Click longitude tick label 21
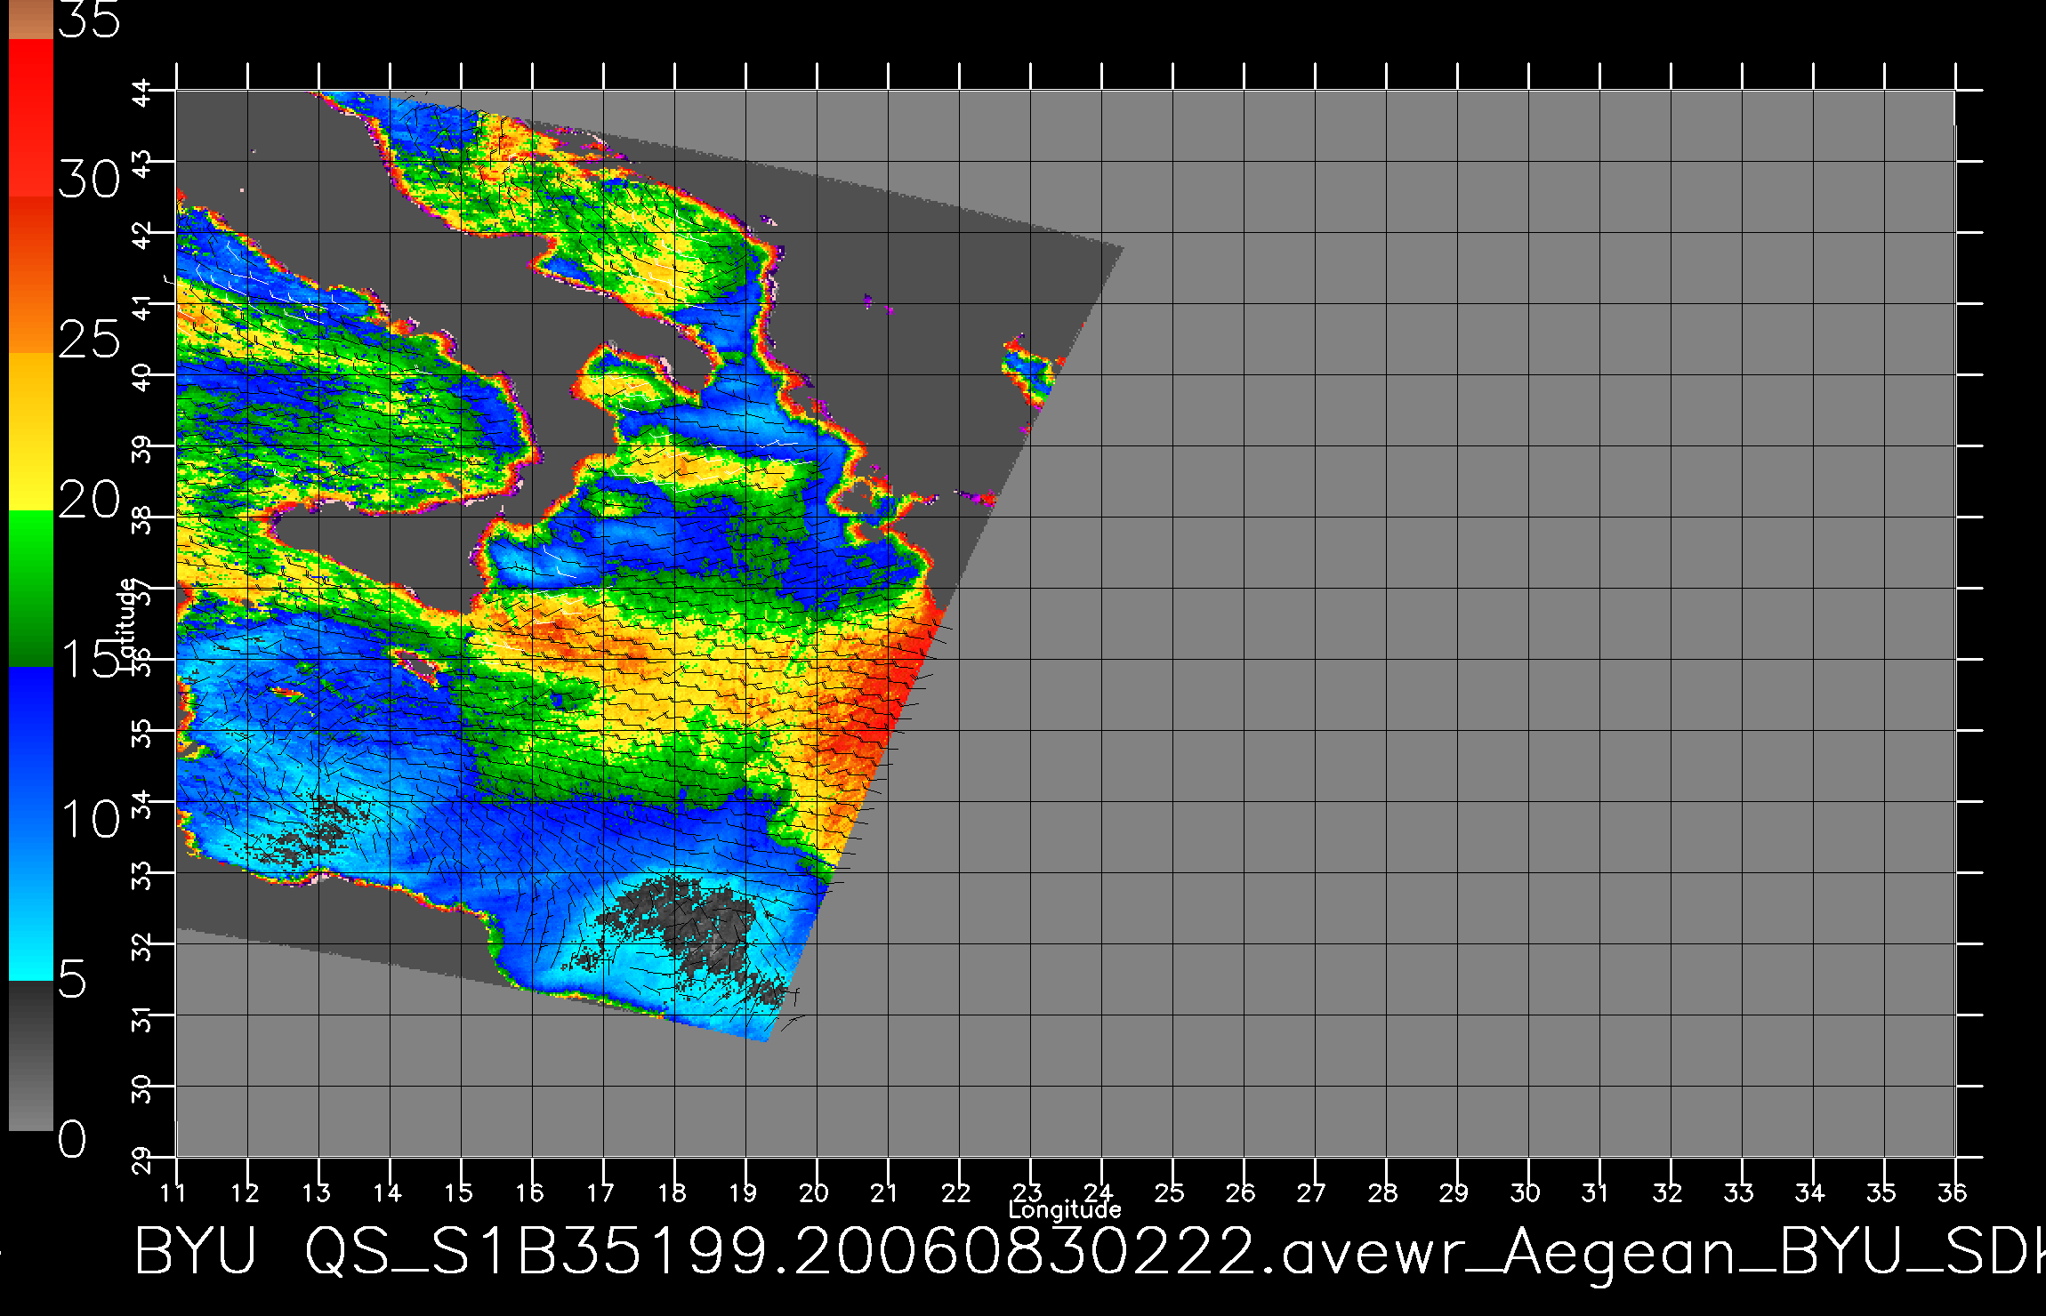 (885, 1192)
